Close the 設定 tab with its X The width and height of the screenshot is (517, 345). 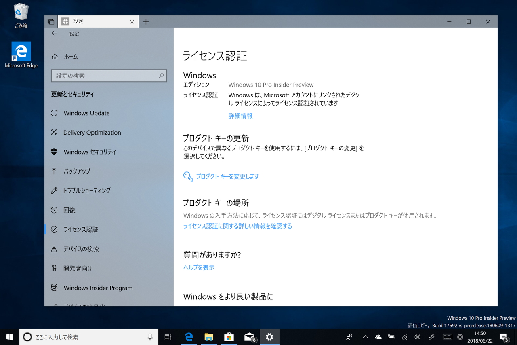[x=132, y=22]
